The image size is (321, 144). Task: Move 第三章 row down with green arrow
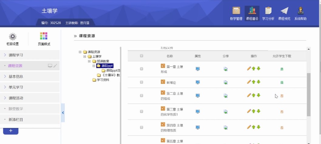tap(258, 111)
